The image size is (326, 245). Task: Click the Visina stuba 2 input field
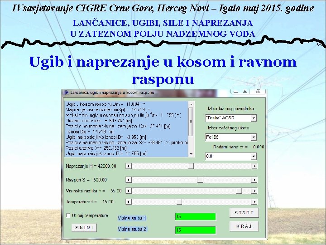point(196,230)
